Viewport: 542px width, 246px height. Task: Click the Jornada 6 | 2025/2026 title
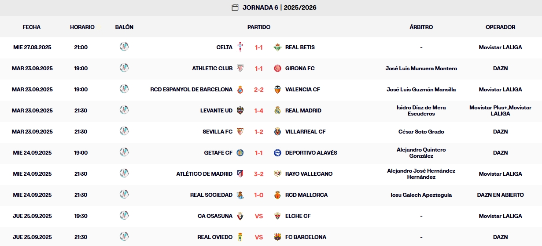(279, 7)
